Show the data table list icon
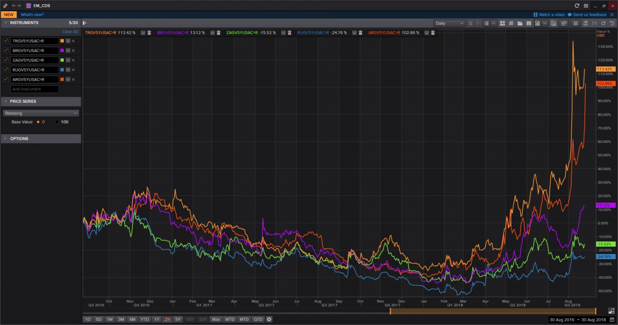The image size is (618, 325). 575,23
